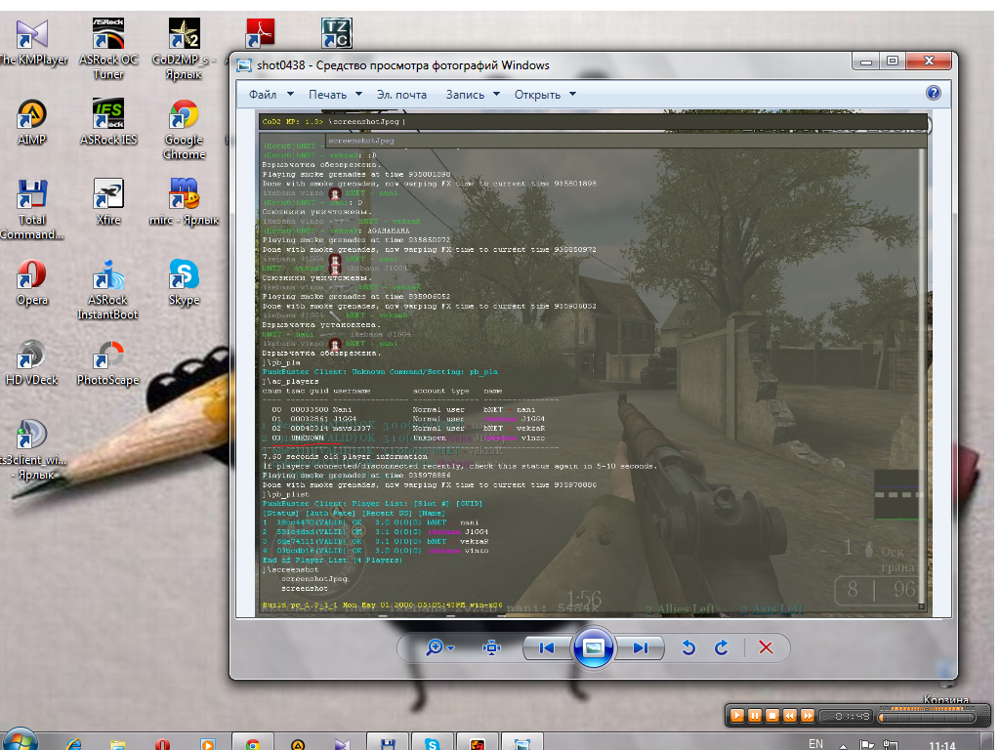Open Windows Explorer from the taskbar
Screen dimensions: 1000x750
[117, 743]
